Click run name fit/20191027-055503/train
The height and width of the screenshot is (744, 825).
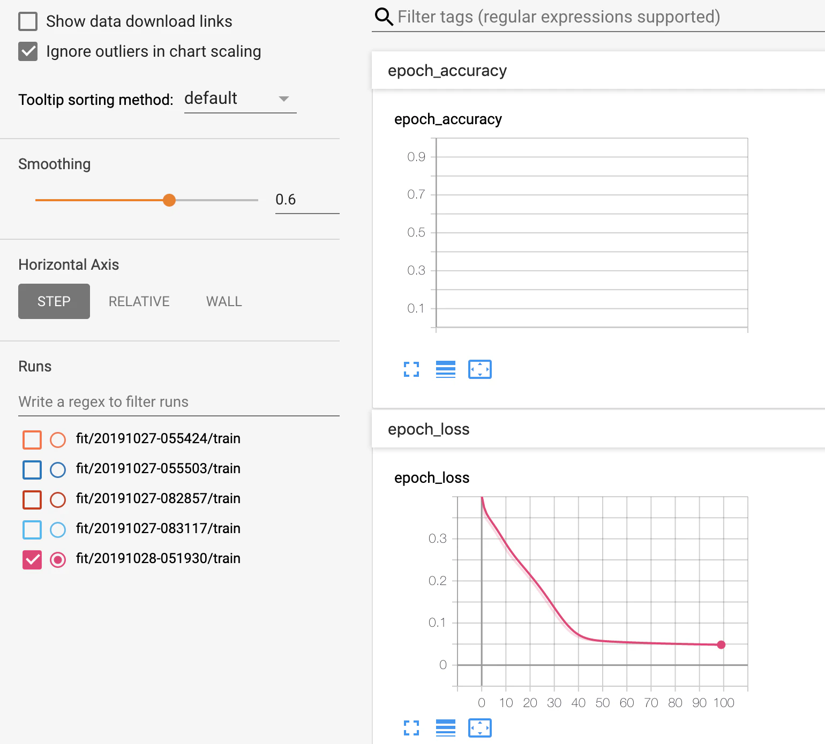pos(158,468)
